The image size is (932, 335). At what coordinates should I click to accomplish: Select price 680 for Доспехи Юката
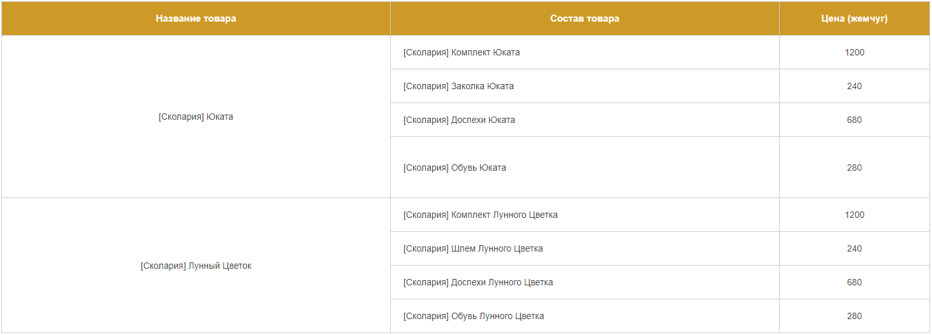[x=854, y=120]
